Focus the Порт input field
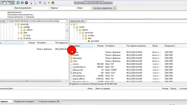This screenshot has height=105, width=187. [x=87, y=8]
